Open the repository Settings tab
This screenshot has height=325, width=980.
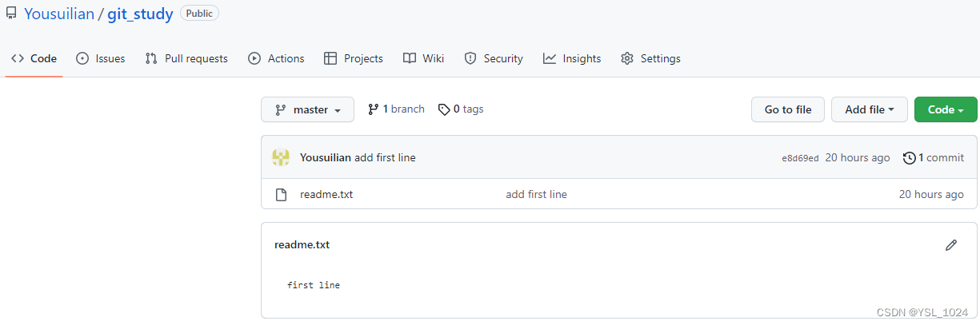(650, 58)
